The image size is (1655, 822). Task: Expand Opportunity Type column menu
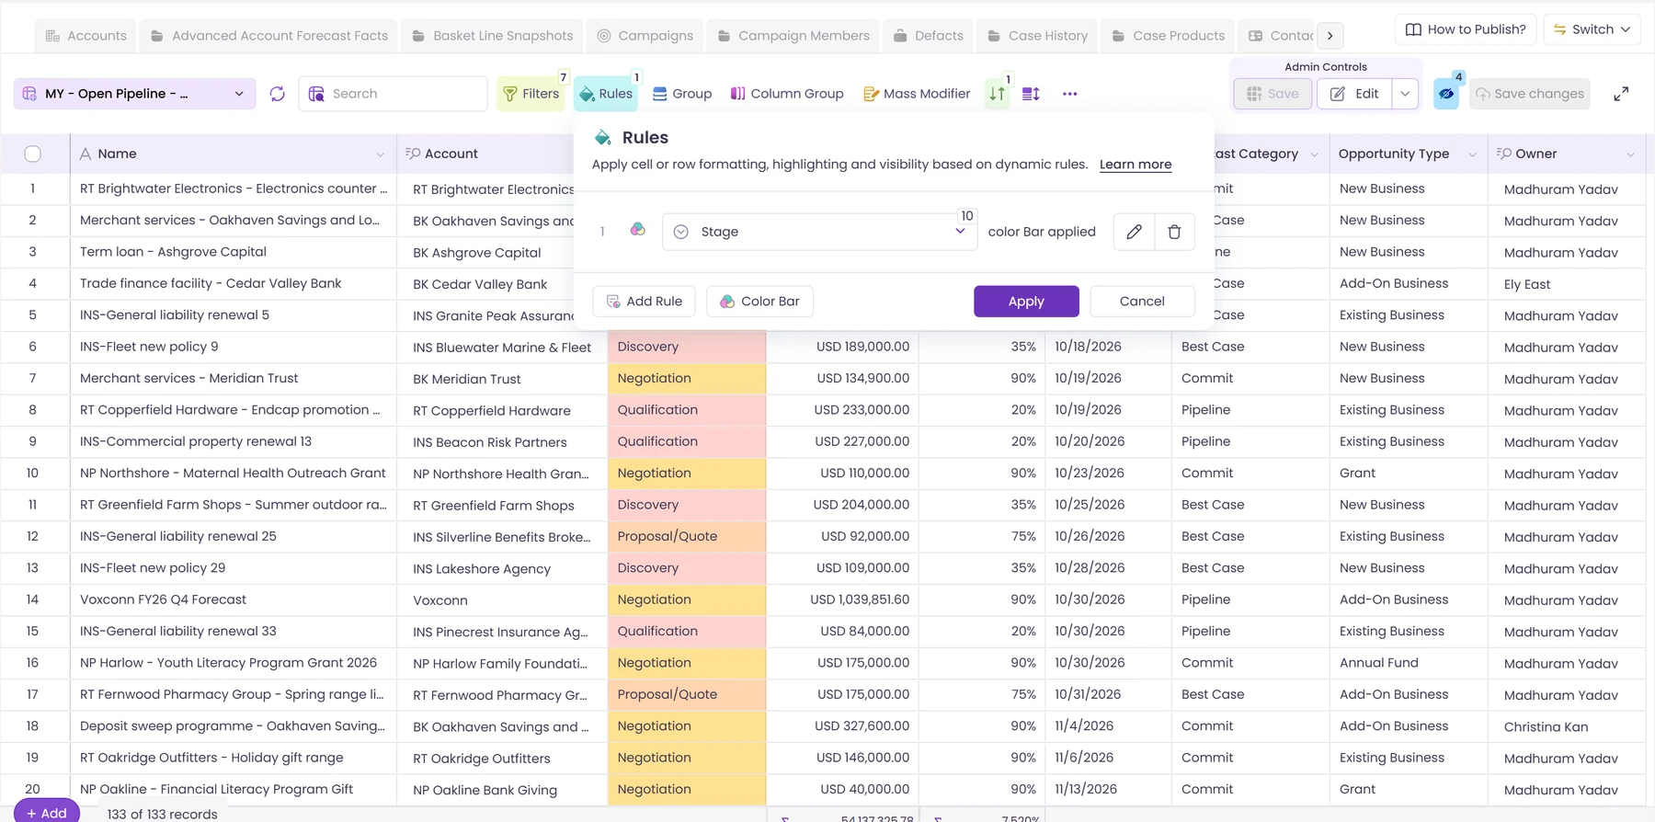click(1472, 154)
